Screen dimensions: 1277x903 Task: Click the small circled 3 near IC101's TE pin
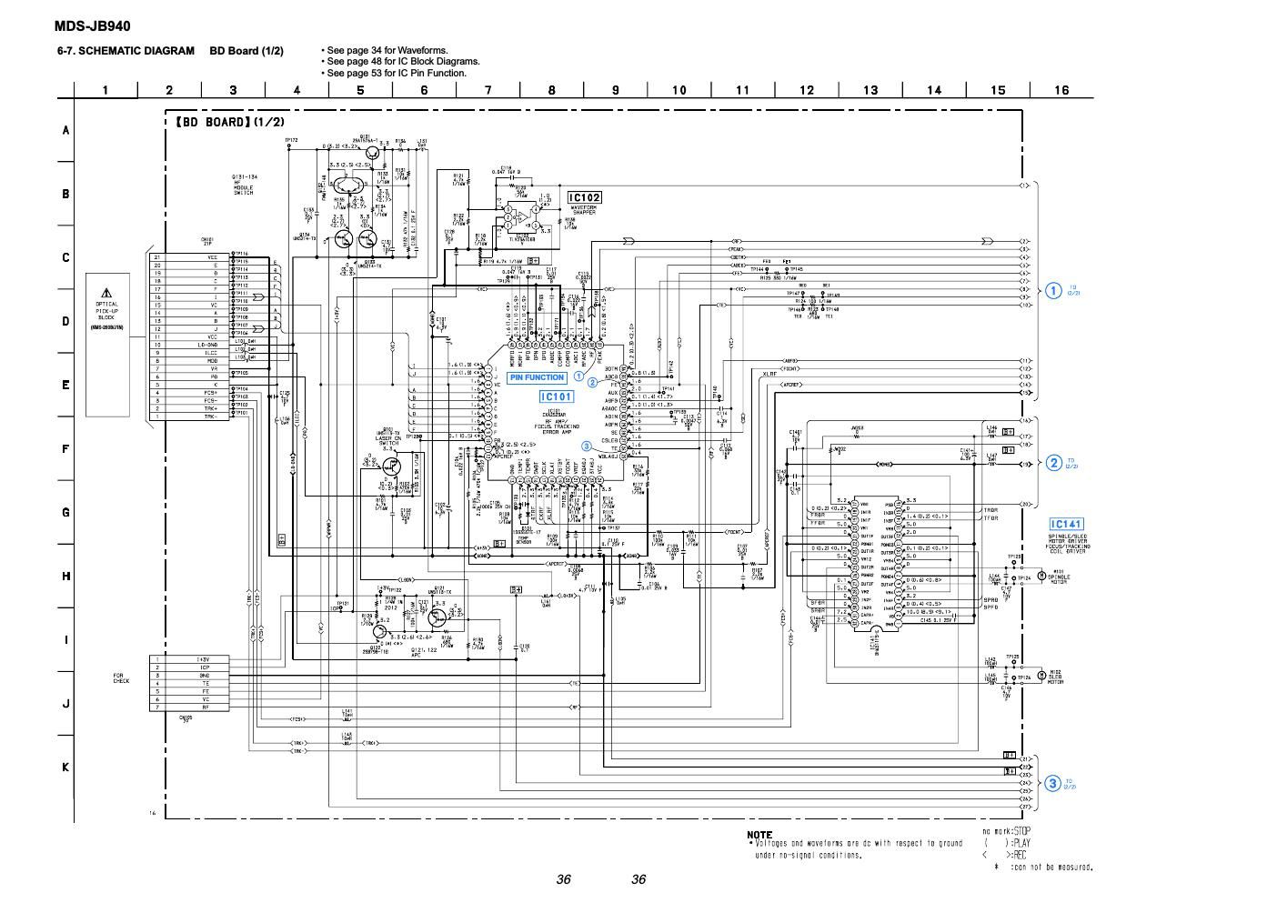click(587, 446)
